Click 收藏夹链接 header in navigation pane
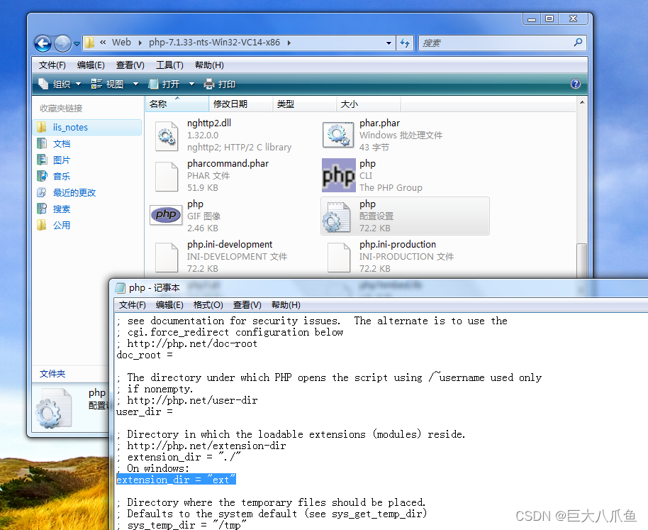The width and height of the screenshot is (648, 530). coord(61,109)
